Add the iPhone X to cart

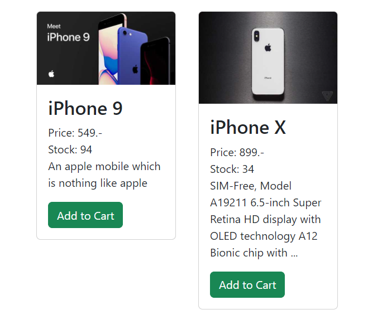(x=247, y=285)
